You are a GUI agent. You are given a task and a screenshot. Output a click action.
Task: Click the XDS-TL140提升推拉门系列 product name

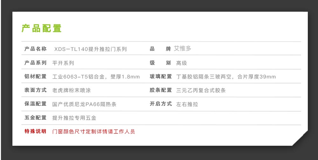pyautogui.click(x=90, y=49)
